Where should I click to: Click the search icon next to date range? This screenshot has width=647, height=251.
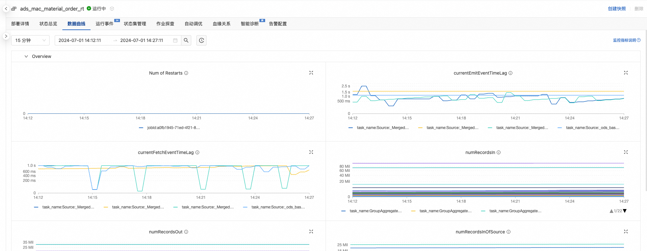point(186,40)
